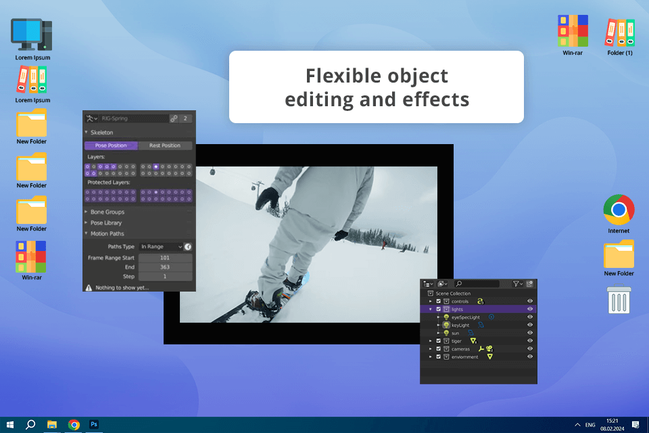Collapse the Motion Paths panel
Image resolution: width=649 pixels, height=433 pixels.
coord(86,233)
